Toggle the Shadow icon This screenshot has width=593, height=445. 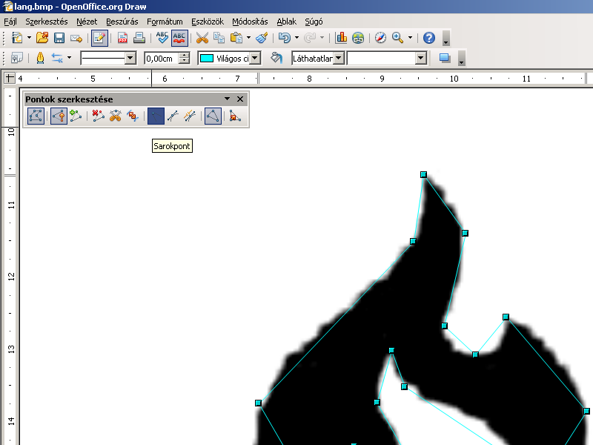coord(444,59)
